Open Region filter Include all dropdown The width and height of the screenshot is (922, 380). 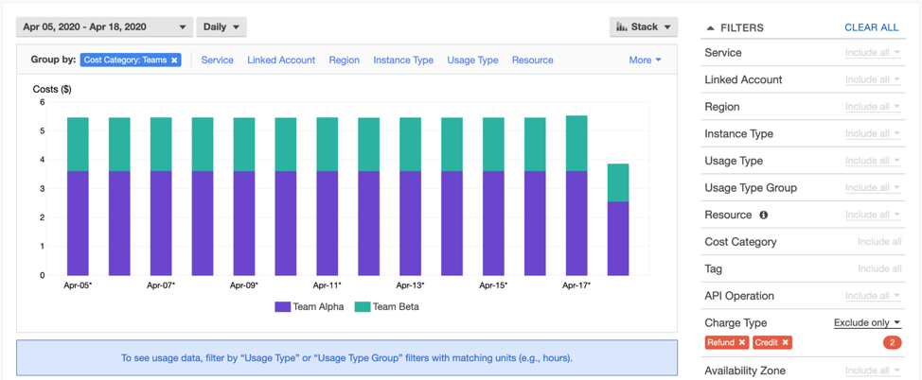coord(872,107)
